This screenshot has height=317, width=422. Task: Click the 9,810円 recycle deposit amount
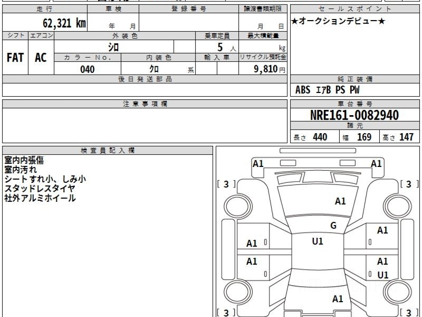point(270,69)
